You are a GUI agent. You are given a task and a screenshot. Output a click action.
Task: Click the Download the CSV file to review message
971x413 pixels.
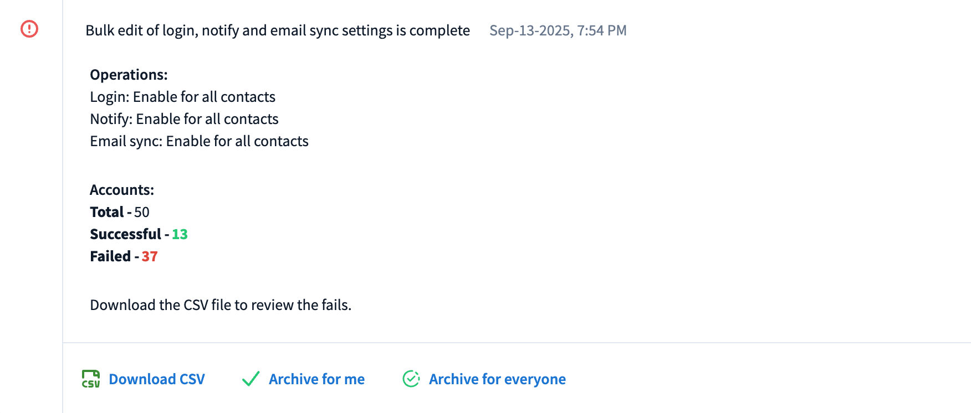coord(221,305)
